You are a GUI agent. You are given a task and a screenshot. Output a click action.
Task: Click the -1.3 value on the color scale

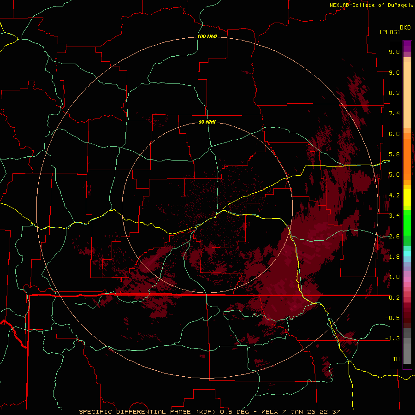[392, 338]
